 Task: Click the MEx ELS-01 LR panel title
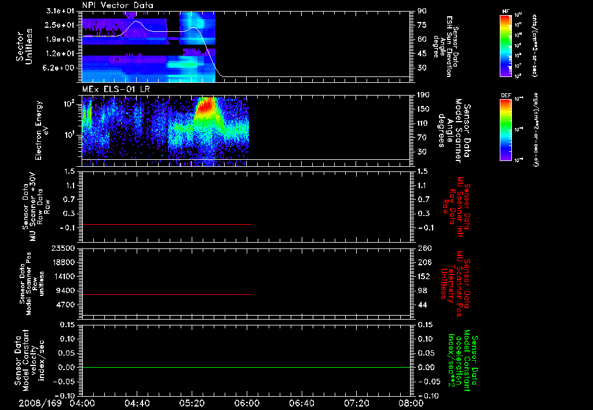pyautogui.click(x=116, y=90)
